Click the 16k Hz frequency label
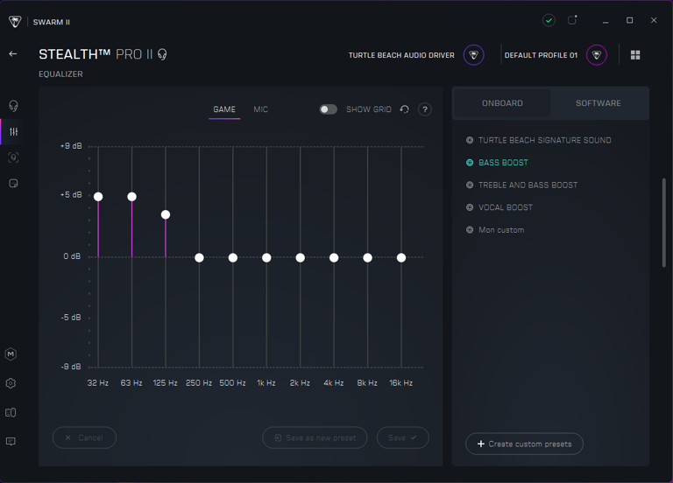 coord(400,383)
